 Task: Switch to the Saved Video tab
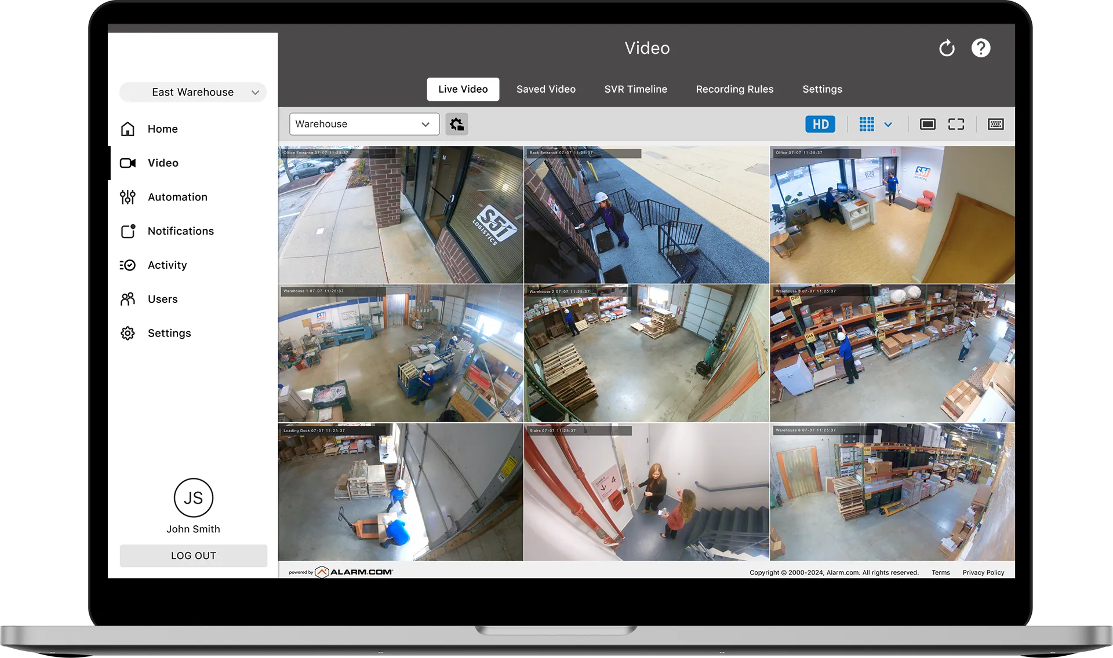(545, 89)
